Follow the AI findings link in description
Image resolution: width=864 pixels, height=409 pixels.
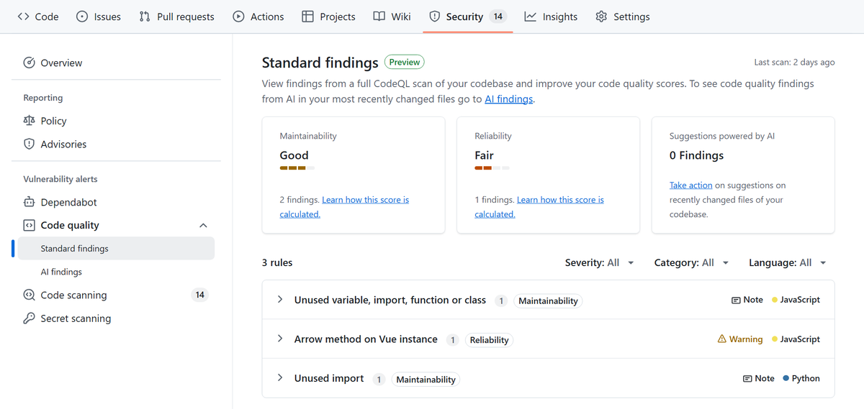508,99
